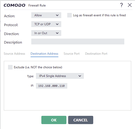
Task: Expand the Protocol dropdown (TCP or UDP)
Action: pyautogui.click(x=46, y=24)
